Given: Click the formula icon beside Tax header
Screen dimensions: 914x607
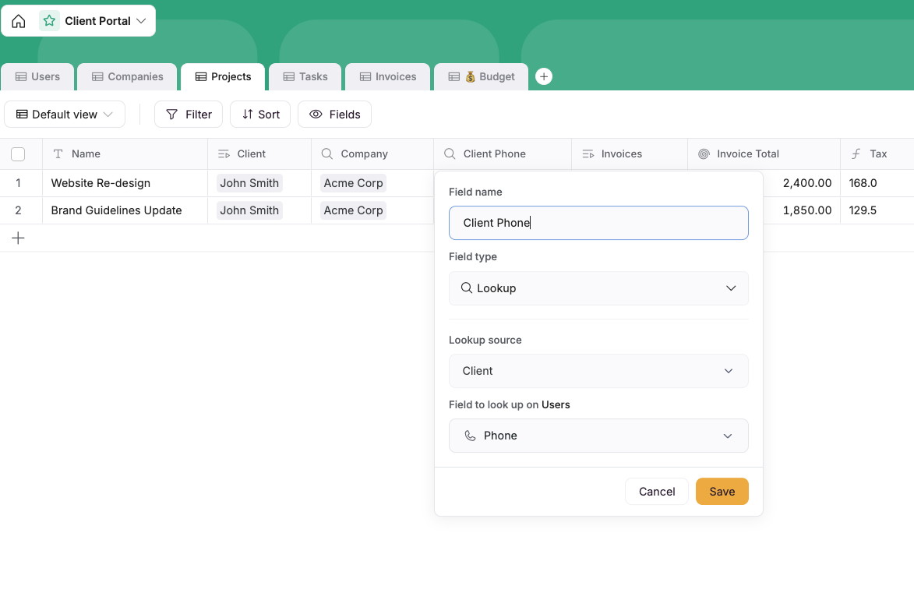Looking at the screenshot, I should click(x=856, y=154).
